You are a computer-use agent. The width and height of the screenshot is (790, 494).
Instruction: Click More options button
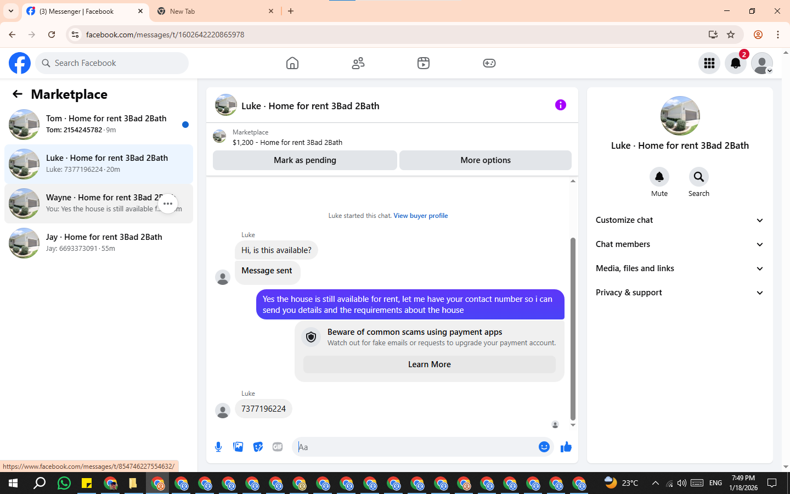486,160
